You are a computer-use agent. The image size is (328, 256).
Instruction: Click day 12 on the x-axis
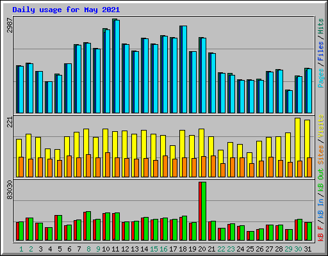coord(125,249)
